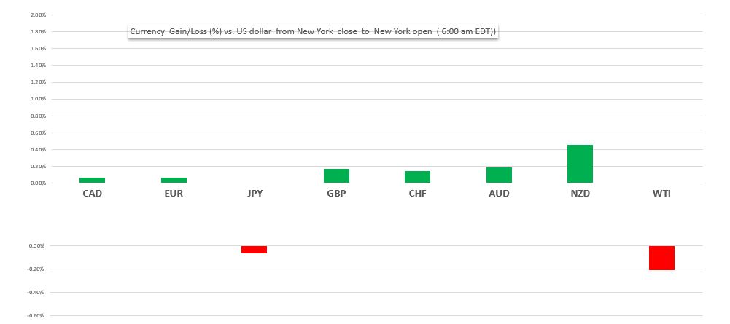The width and height of the screenshot is (730, 324).
Task: Click the WTI axis label
Action: coord(661,194)
